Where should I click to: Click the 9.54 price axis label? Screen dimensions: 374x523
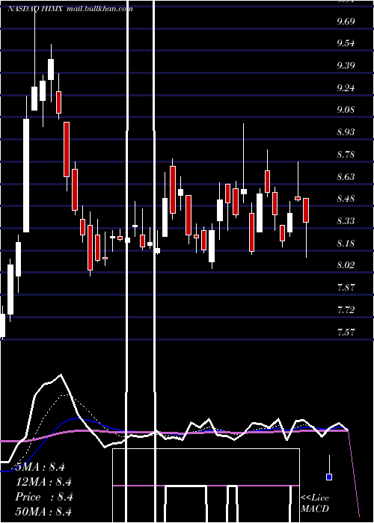click(x=346, y=43)
